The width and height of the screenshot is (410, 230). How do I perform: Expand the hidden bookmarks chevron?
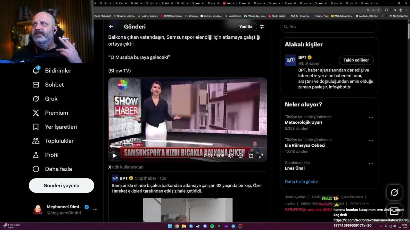pyautogui.click(x=382, y=16)
